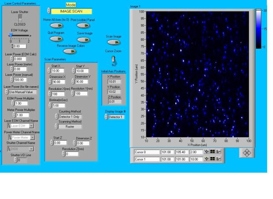Toggle the Laser Shutter switch
273x199 pixels.
pos(20,18)
